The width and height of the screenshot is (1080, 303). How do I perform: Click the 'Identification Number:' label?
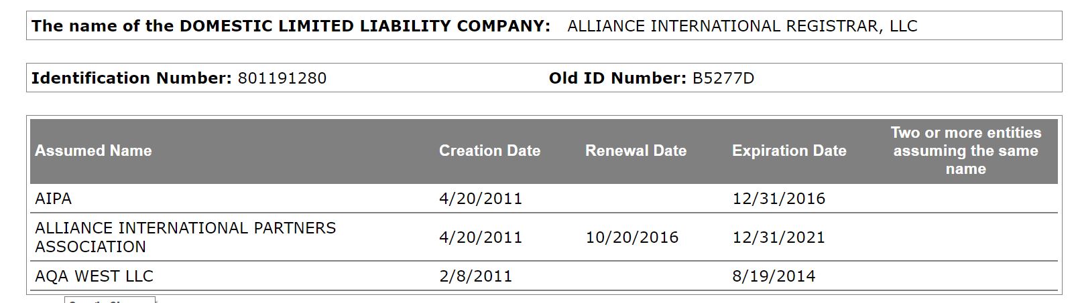pyautogui.click(x=131, y=78)
